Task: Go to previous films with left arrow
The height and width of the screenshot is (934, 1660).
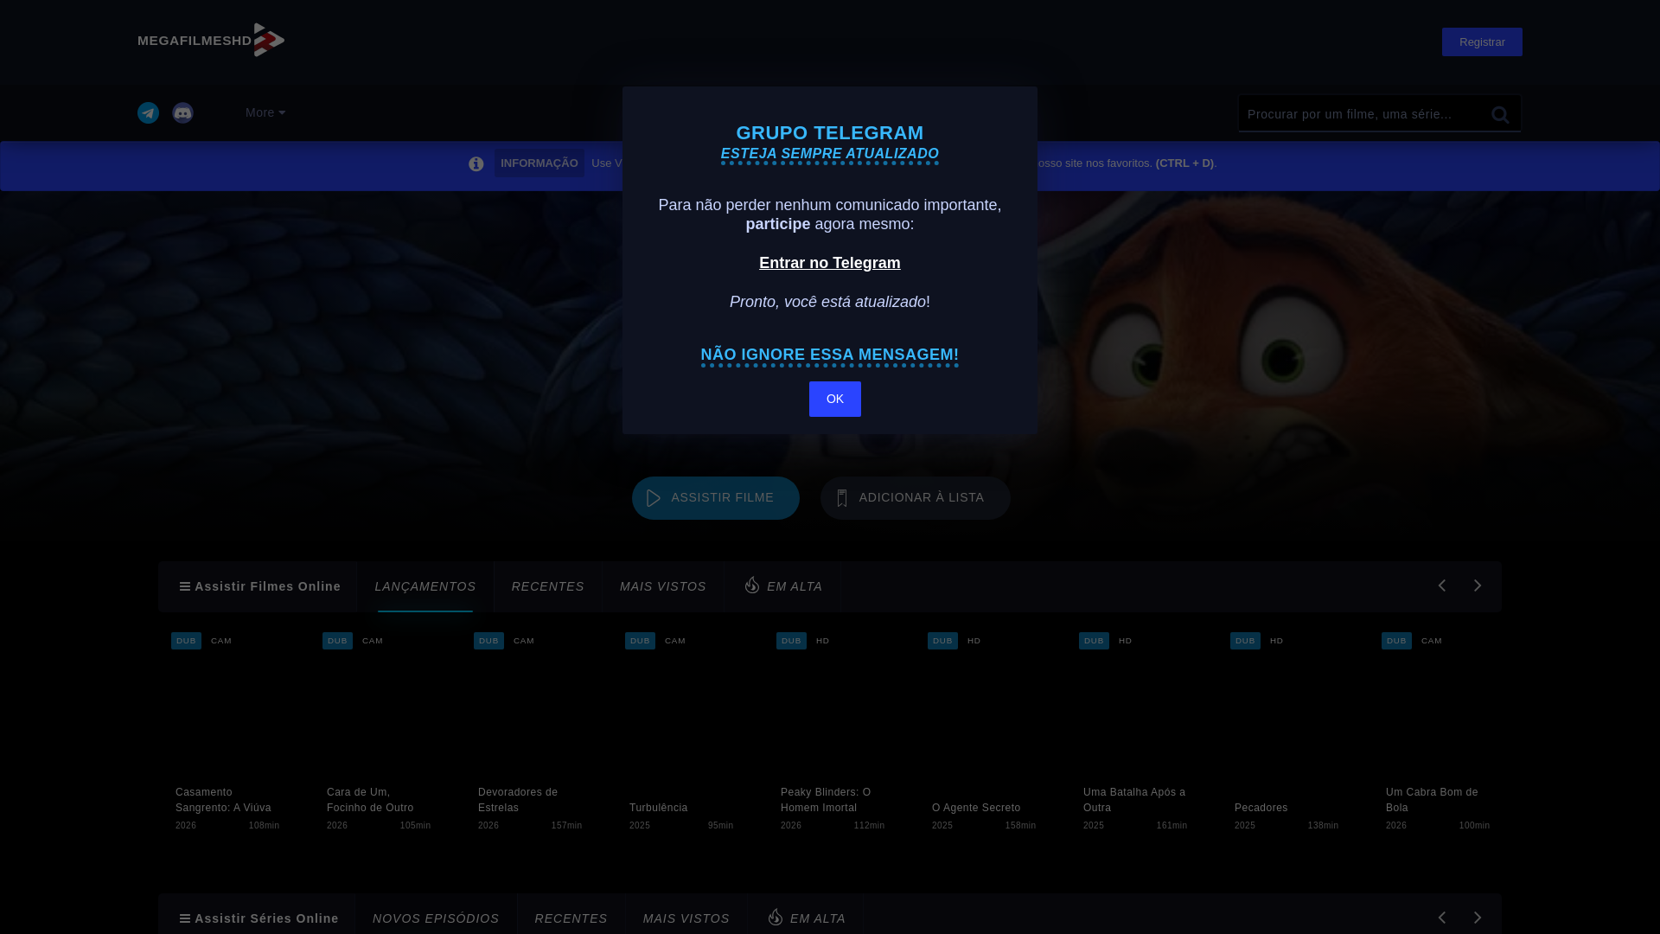Action: click(x=1441, y=585)
